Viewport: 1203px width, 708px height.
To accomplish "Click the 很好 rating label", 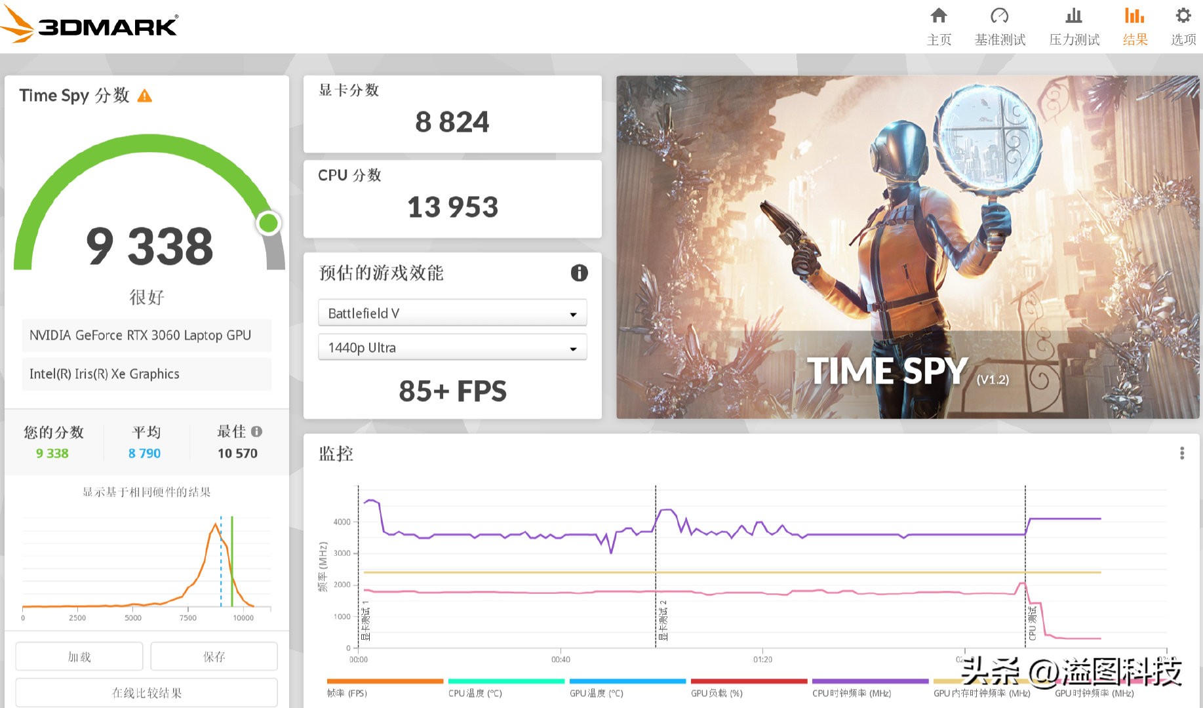I will [147, 297].
